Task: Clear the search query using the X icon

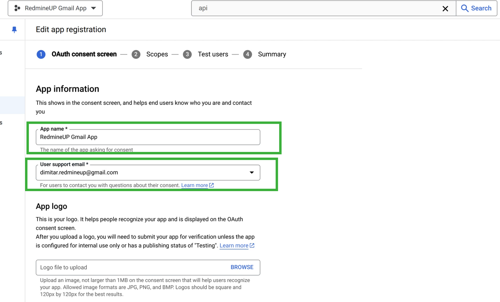Action: point(445,8)
